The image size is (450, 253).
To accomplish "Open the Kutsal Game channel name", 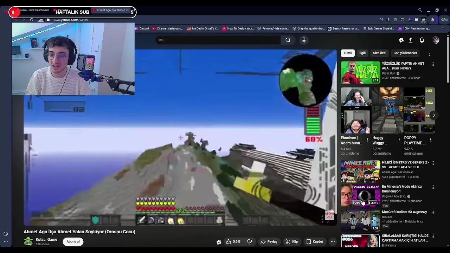I will (46, 240).
